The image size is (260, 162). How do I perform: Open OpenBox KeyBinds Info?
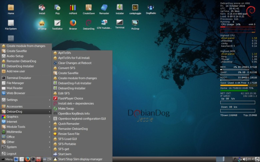click(x=82, y=114)
